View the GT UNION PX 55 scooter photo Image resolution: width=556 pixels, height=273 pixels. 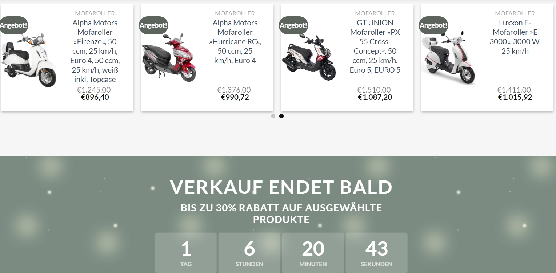309,57
